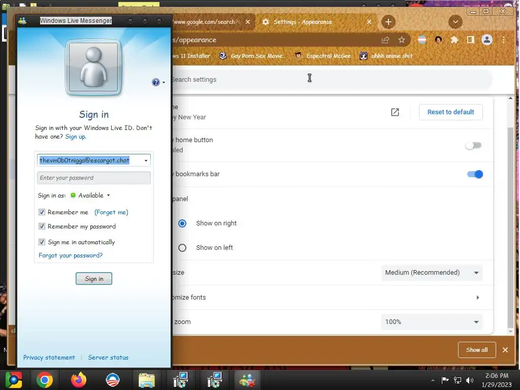Open Forgot your password link
Viewport: 520px width, 390px height.
(71, 255)
